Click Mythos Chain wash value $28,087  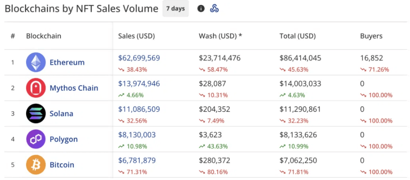pos(212,83)
